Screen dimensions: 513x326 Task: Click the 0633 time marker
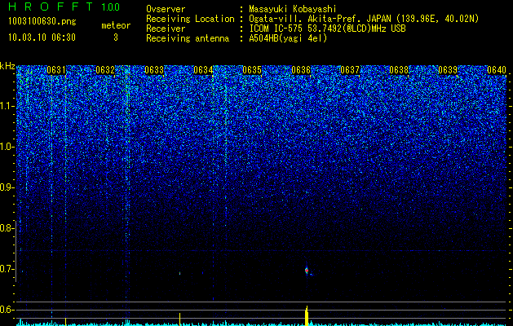click(x=154, y=70)
